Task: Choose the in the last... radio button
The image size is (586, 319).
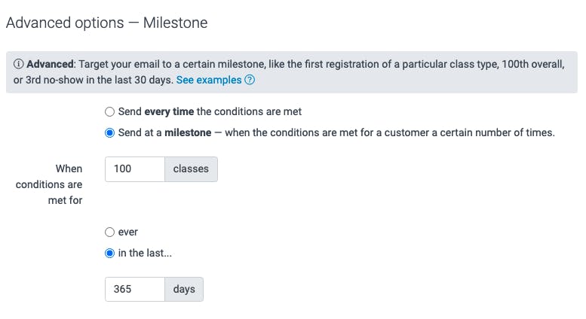Action: point(109,254)
